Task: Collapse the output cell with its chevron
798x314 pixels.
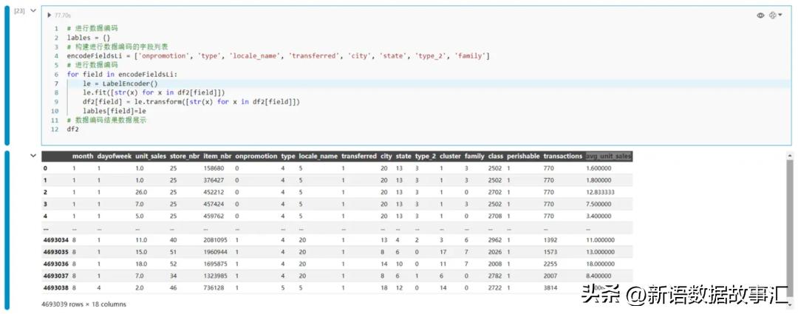Action: tap(33, 156)
